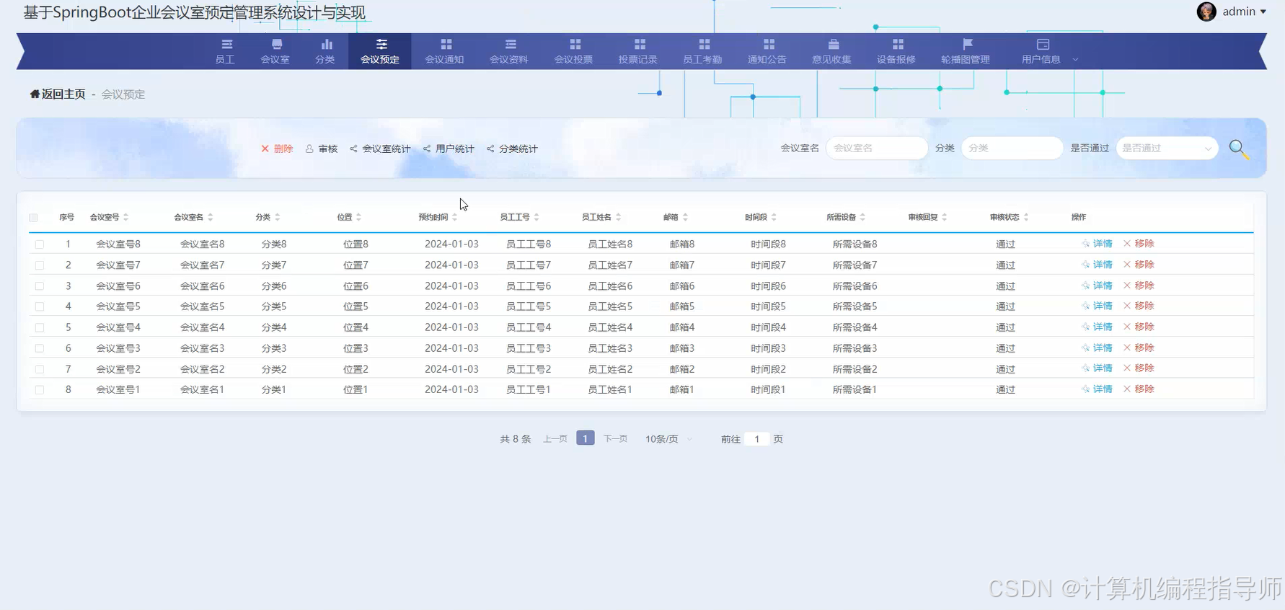Image resolution: width=1285 pixels, height=610 pixels.
Task: Select the 会议预定 nav icon
Action: (x=381, y=44)
